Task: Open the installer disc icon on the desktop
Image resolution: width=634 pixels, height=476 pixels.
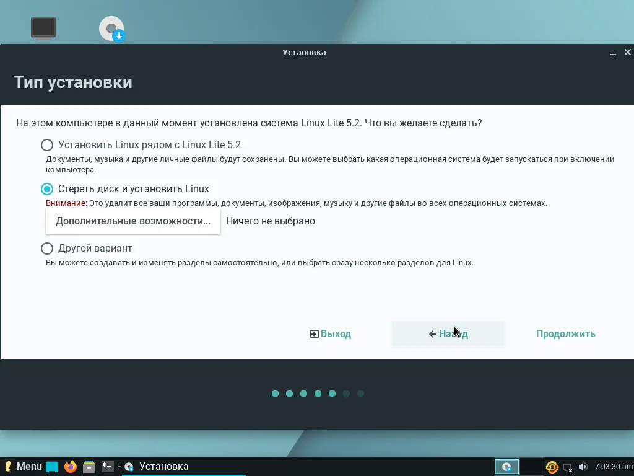Action: click(111, 28)
